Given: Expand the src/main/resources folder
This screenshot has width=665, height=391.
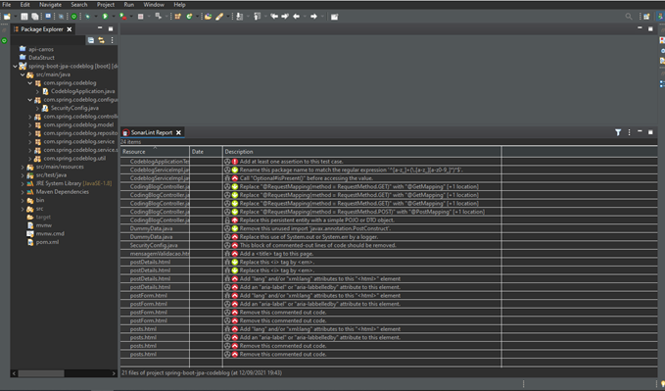Looking at the screenshot, I should (23, 168).
